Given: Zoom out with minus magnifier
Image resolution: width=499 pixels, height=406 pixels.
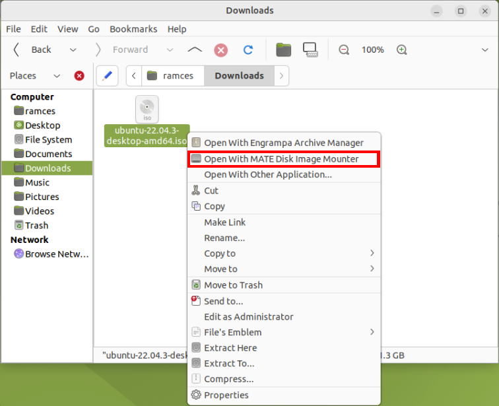Looking at the screenshot, I should (x=344, y=50).
